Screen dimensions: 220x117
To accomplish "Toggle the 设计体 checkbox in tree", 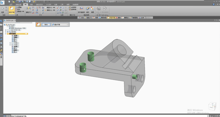I will click(x=7, y=32).
